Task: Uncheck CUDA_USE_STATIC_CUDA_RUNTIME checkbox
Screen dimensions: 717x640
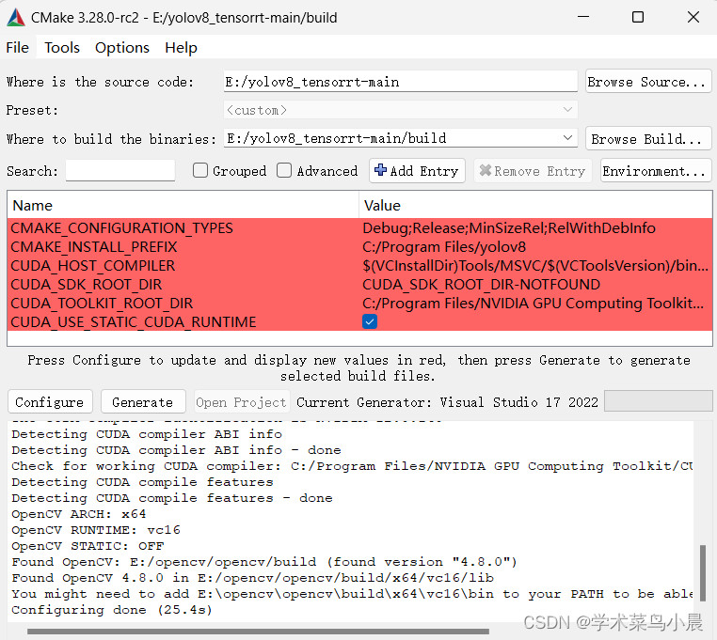Action: (370, 321)
